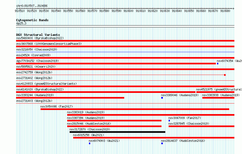The image size is (242, 154).
Task: Open nsv4120933 (gnomADStructuralVariants) entry
Action: pos(46,84)
